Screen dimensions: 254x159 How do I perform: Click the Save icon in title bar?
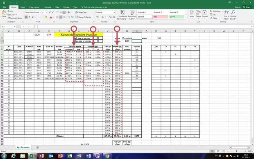4,2
